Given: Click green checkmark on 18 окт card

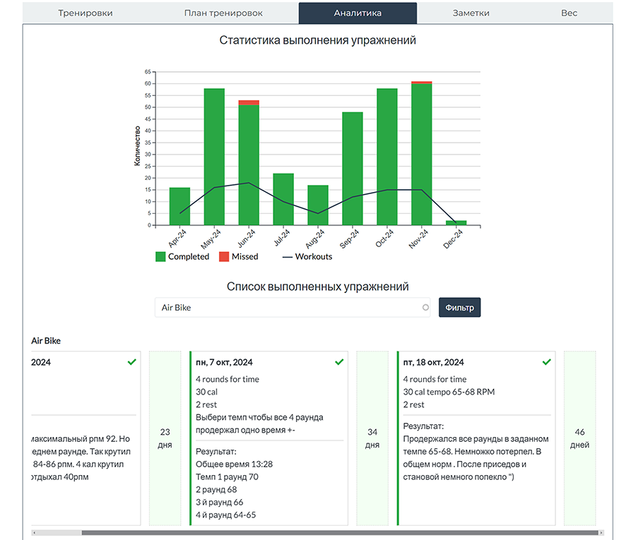Looking at the screenshot, I should coord(546,362).
